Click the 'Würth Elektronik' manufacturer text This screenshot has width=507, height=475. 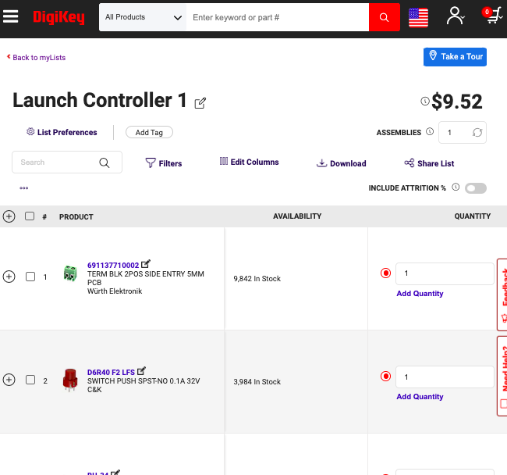coord(115,291)
